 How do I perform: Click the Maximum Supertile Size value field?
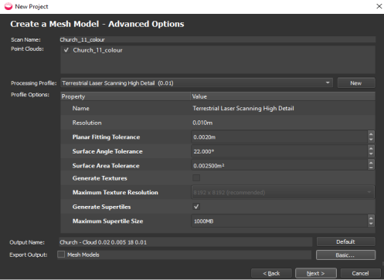(x=280, y=221)
